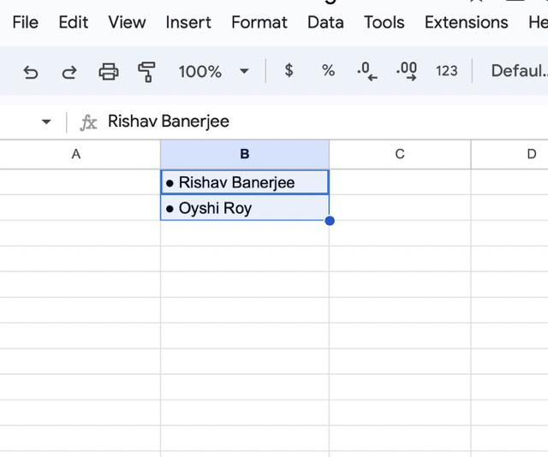Increase decimal places icon

(x=407, y=72)
